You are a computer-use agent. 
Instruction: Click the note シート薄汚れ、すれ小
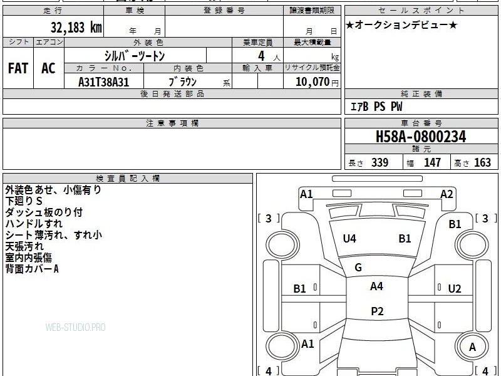(54, 235)
